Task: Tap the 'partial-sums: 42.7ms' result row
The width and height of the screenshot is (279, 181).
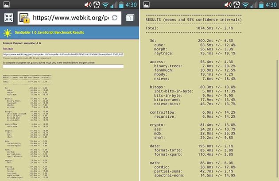Action: 194,171
